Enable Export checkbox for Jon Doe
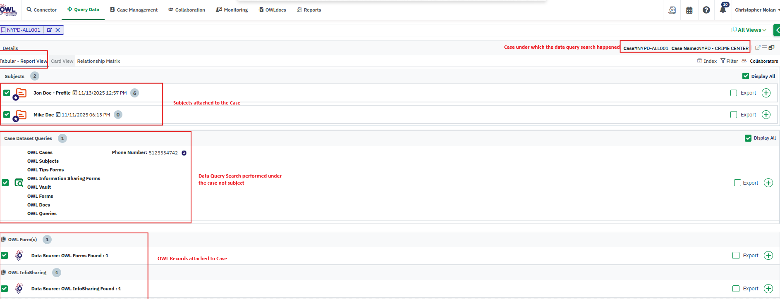This screenshot has height=299, width=780. 734,93
